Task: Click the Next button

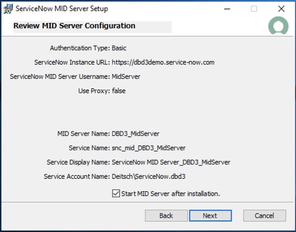Action: point(210,215)
